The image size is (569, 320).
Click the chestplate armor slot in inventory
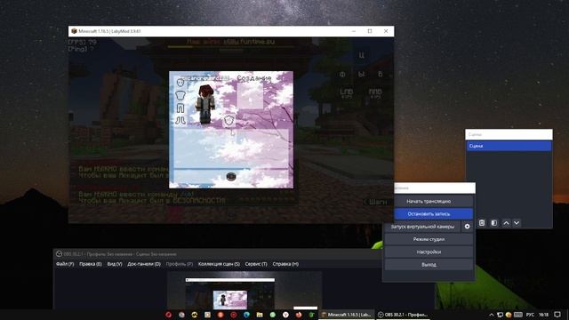180,95
